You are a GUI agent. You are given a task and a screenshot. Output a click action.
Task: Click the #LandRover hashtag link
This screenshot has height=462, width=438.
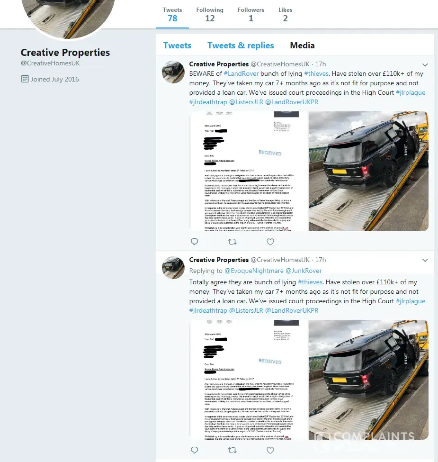(241, 73)
